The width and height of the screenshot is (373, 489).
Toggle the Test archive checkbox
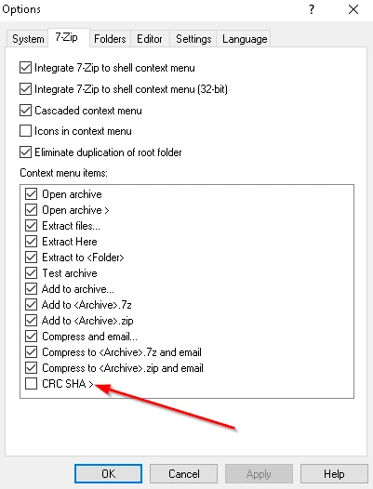(x=32, y=273)
